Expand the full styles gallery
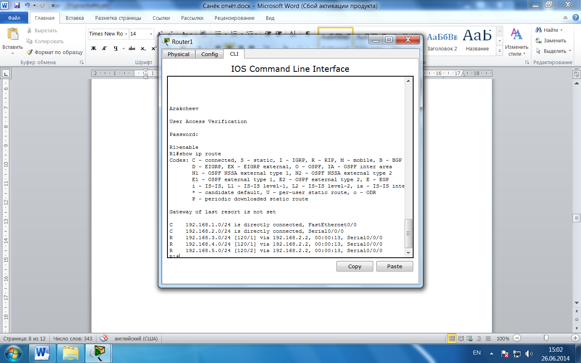 pyautogui.click(x=499, y=51)
